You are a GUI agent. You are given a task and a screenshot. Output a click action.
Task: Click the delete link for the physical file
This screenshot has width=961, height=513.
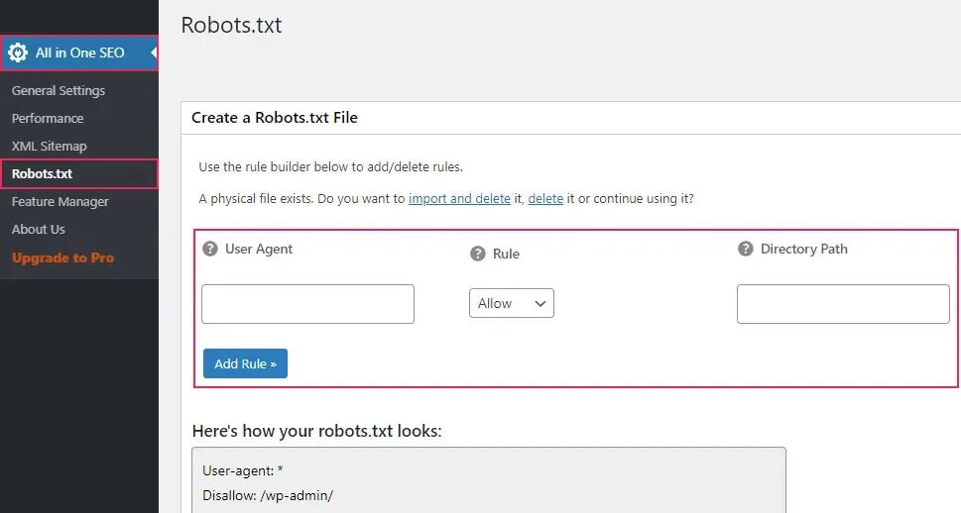[544, 198]
